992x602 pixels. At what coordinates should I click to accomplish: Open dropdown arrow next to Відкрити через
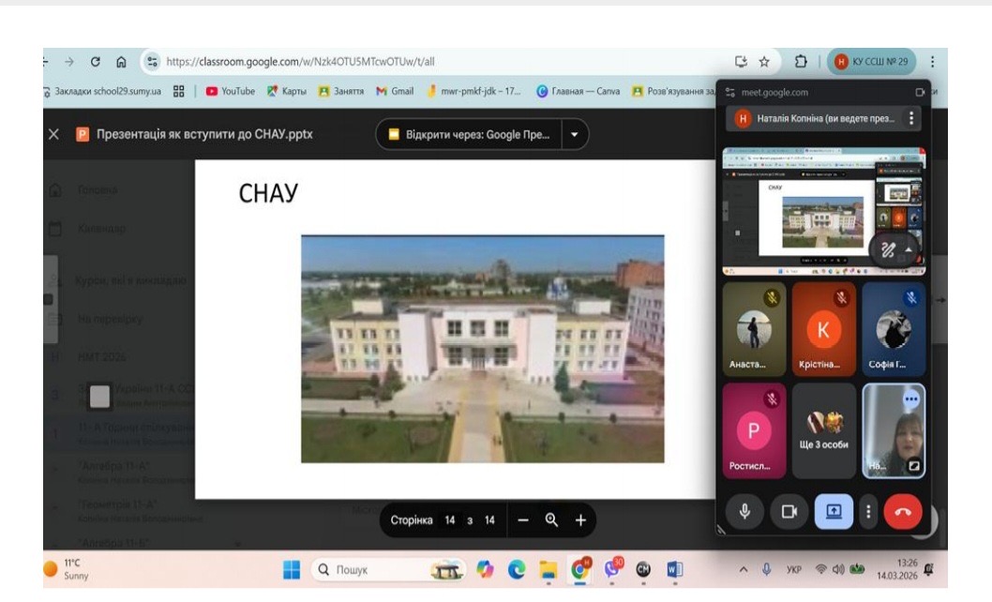(x=575, y=134)
